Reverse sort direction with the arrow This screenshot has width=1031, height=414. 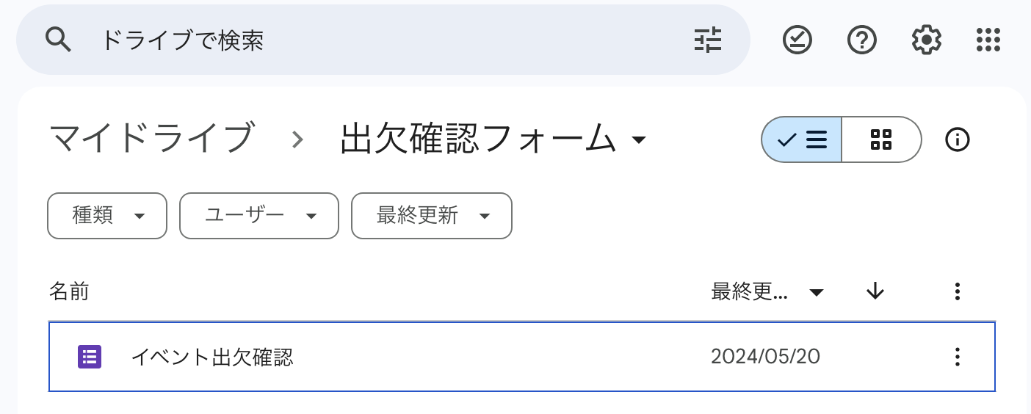pyautogui.click(x=875, y=291)
